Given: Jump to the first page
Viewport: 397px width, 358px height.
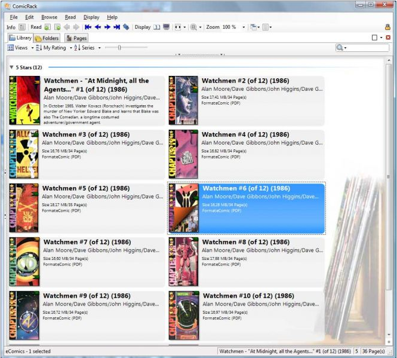Looking at the screenshot, I should (88, 27).
